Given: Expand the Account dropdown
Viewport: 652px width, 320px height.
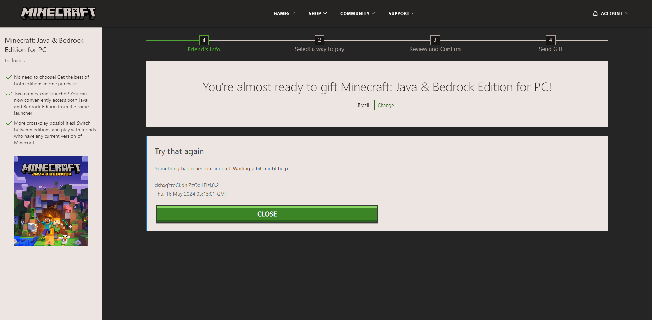Looking at the screenshot, I should pyautogui.click(x=611, y=13).
